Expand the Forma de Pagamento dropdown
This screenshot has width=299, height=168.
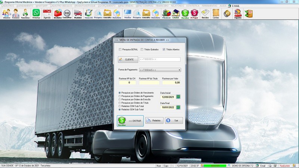tap(179, 70)
